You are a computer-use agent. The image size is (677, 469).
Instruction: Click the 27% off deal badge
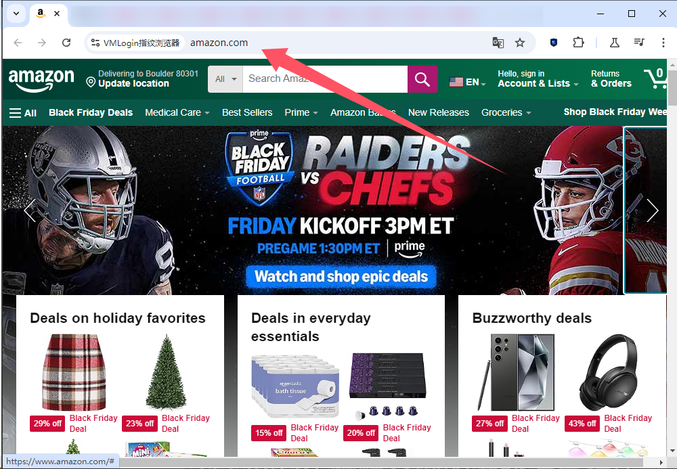(489, 424)
